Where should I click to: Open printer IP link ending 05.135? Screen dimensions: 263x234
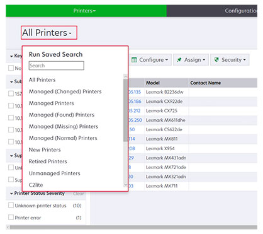coord(135,92)
